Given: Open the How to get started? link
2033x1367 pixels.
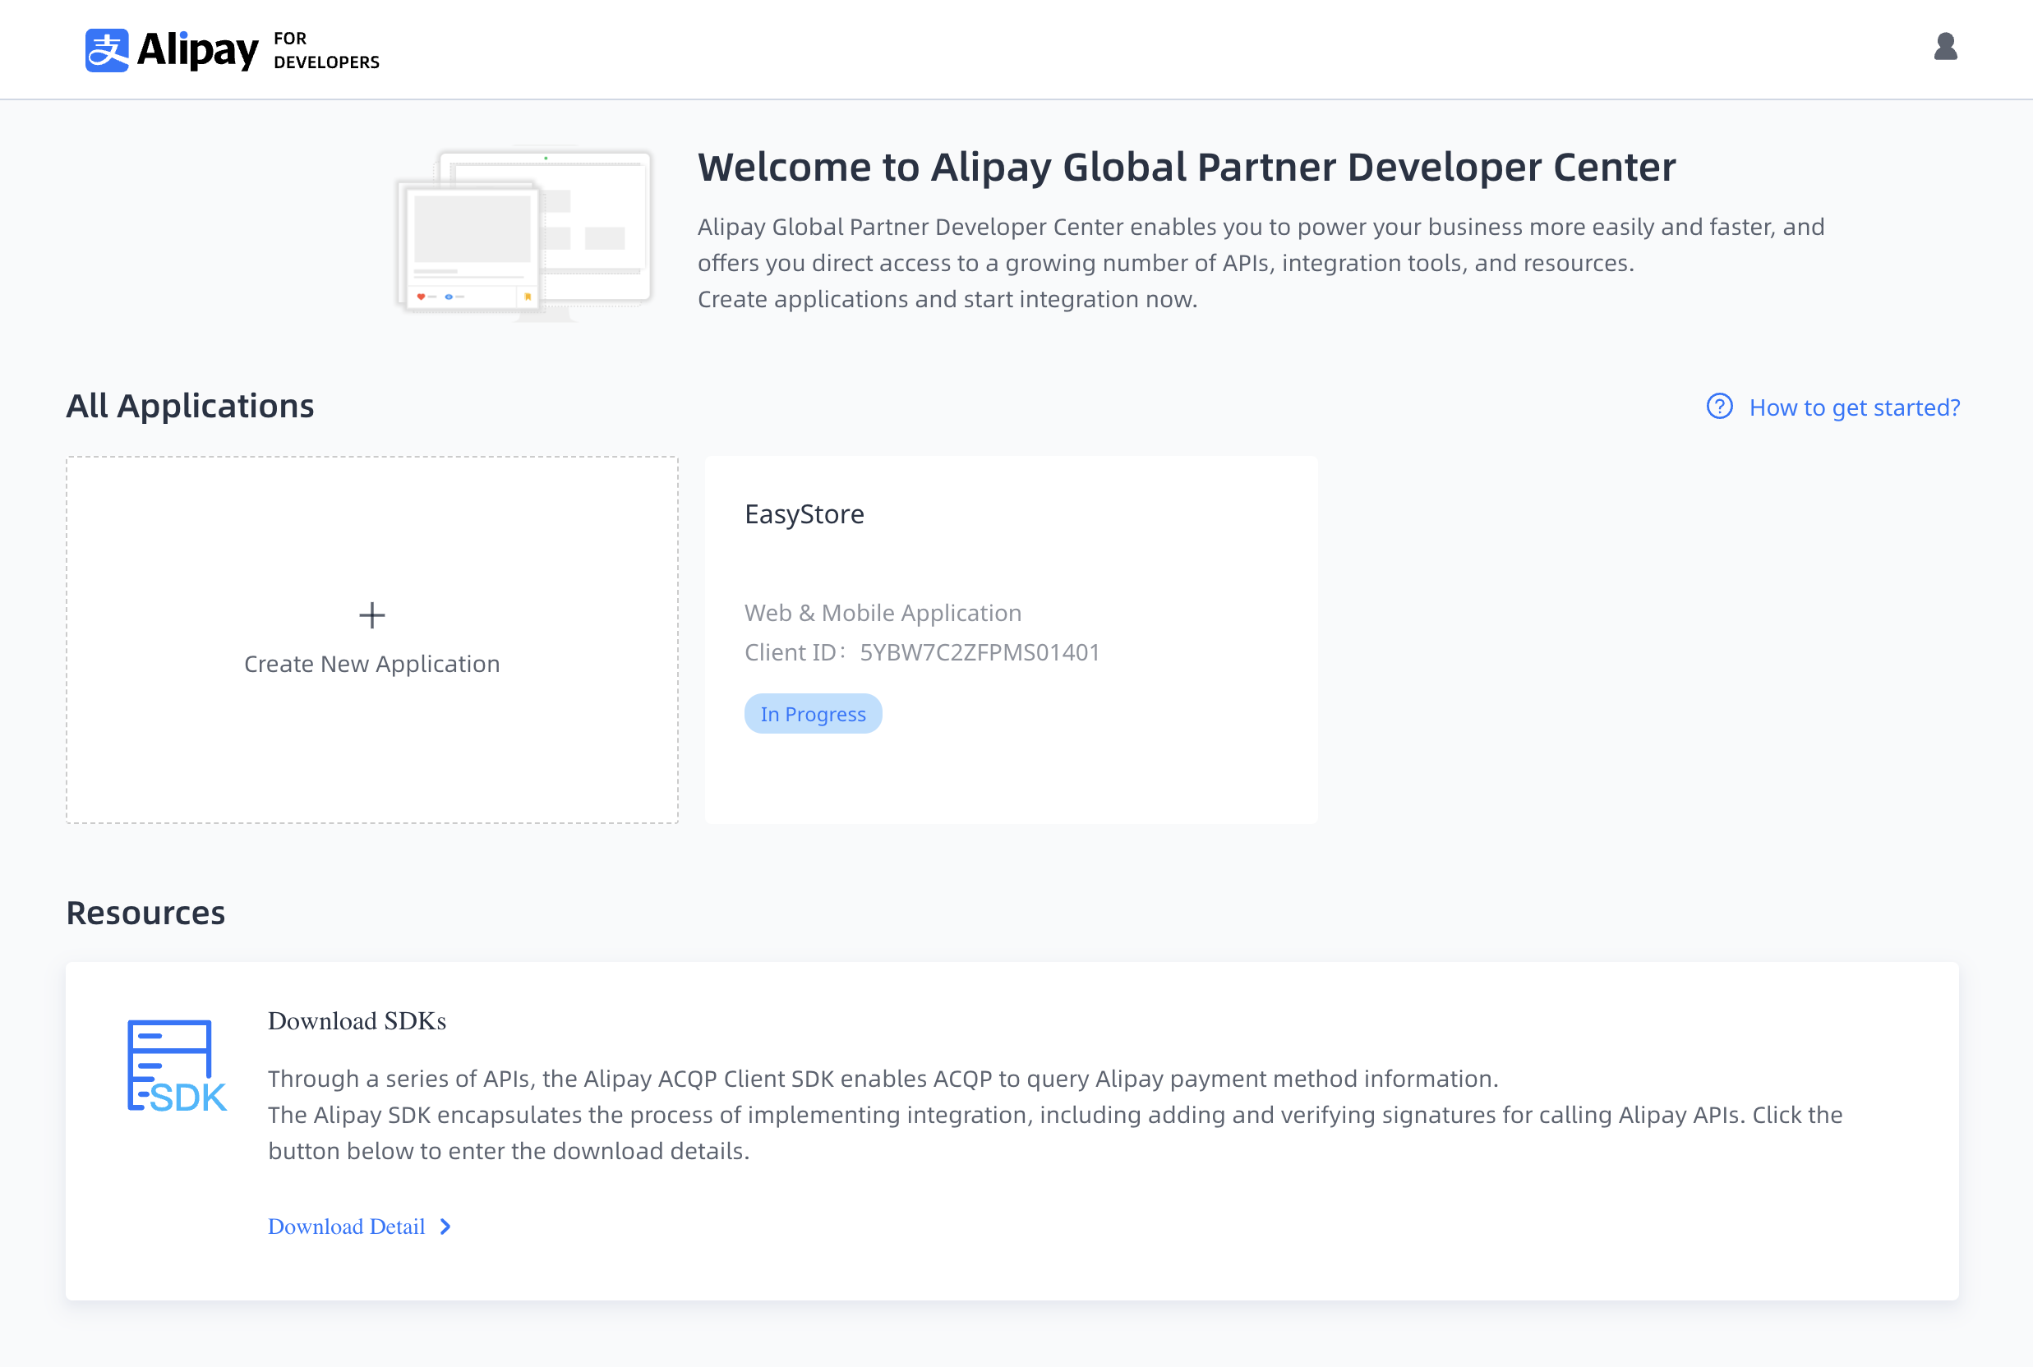Looking at the screenshot, I should click(x=1855, y=407).
